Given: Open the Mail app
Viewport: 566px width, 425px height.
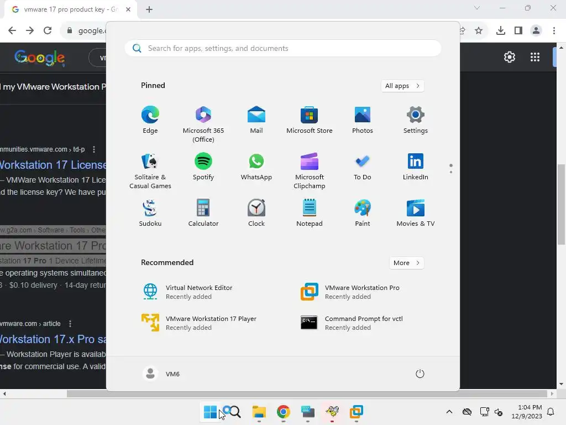Looking at the screenshot, I should coord(256,120).
